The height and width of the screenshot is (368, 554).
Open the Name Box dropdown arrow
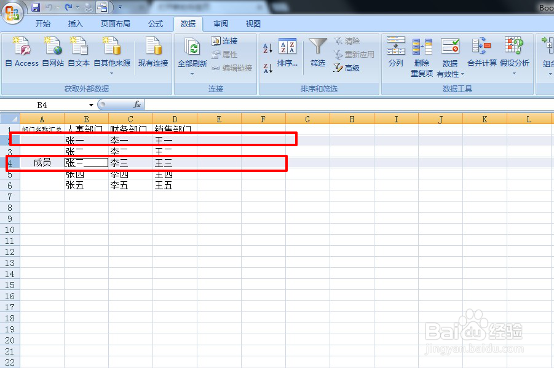91,105
